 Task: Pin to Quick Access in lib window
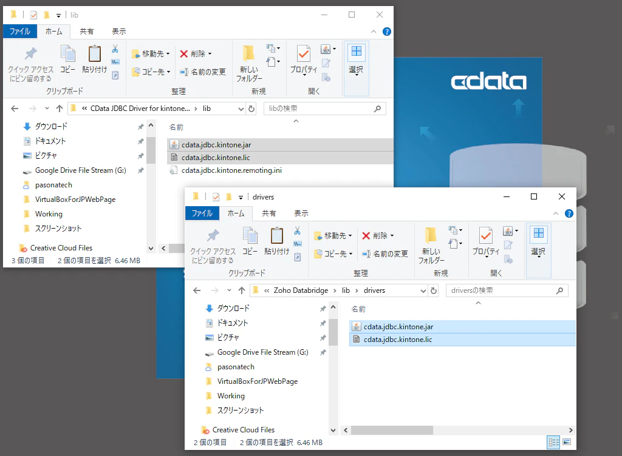[30, 64]
